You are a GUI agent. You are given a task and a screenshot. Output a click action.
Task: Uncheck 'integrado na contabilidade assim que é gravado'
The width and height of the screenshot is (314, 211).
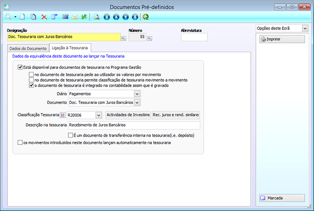[x=31, y=85]
